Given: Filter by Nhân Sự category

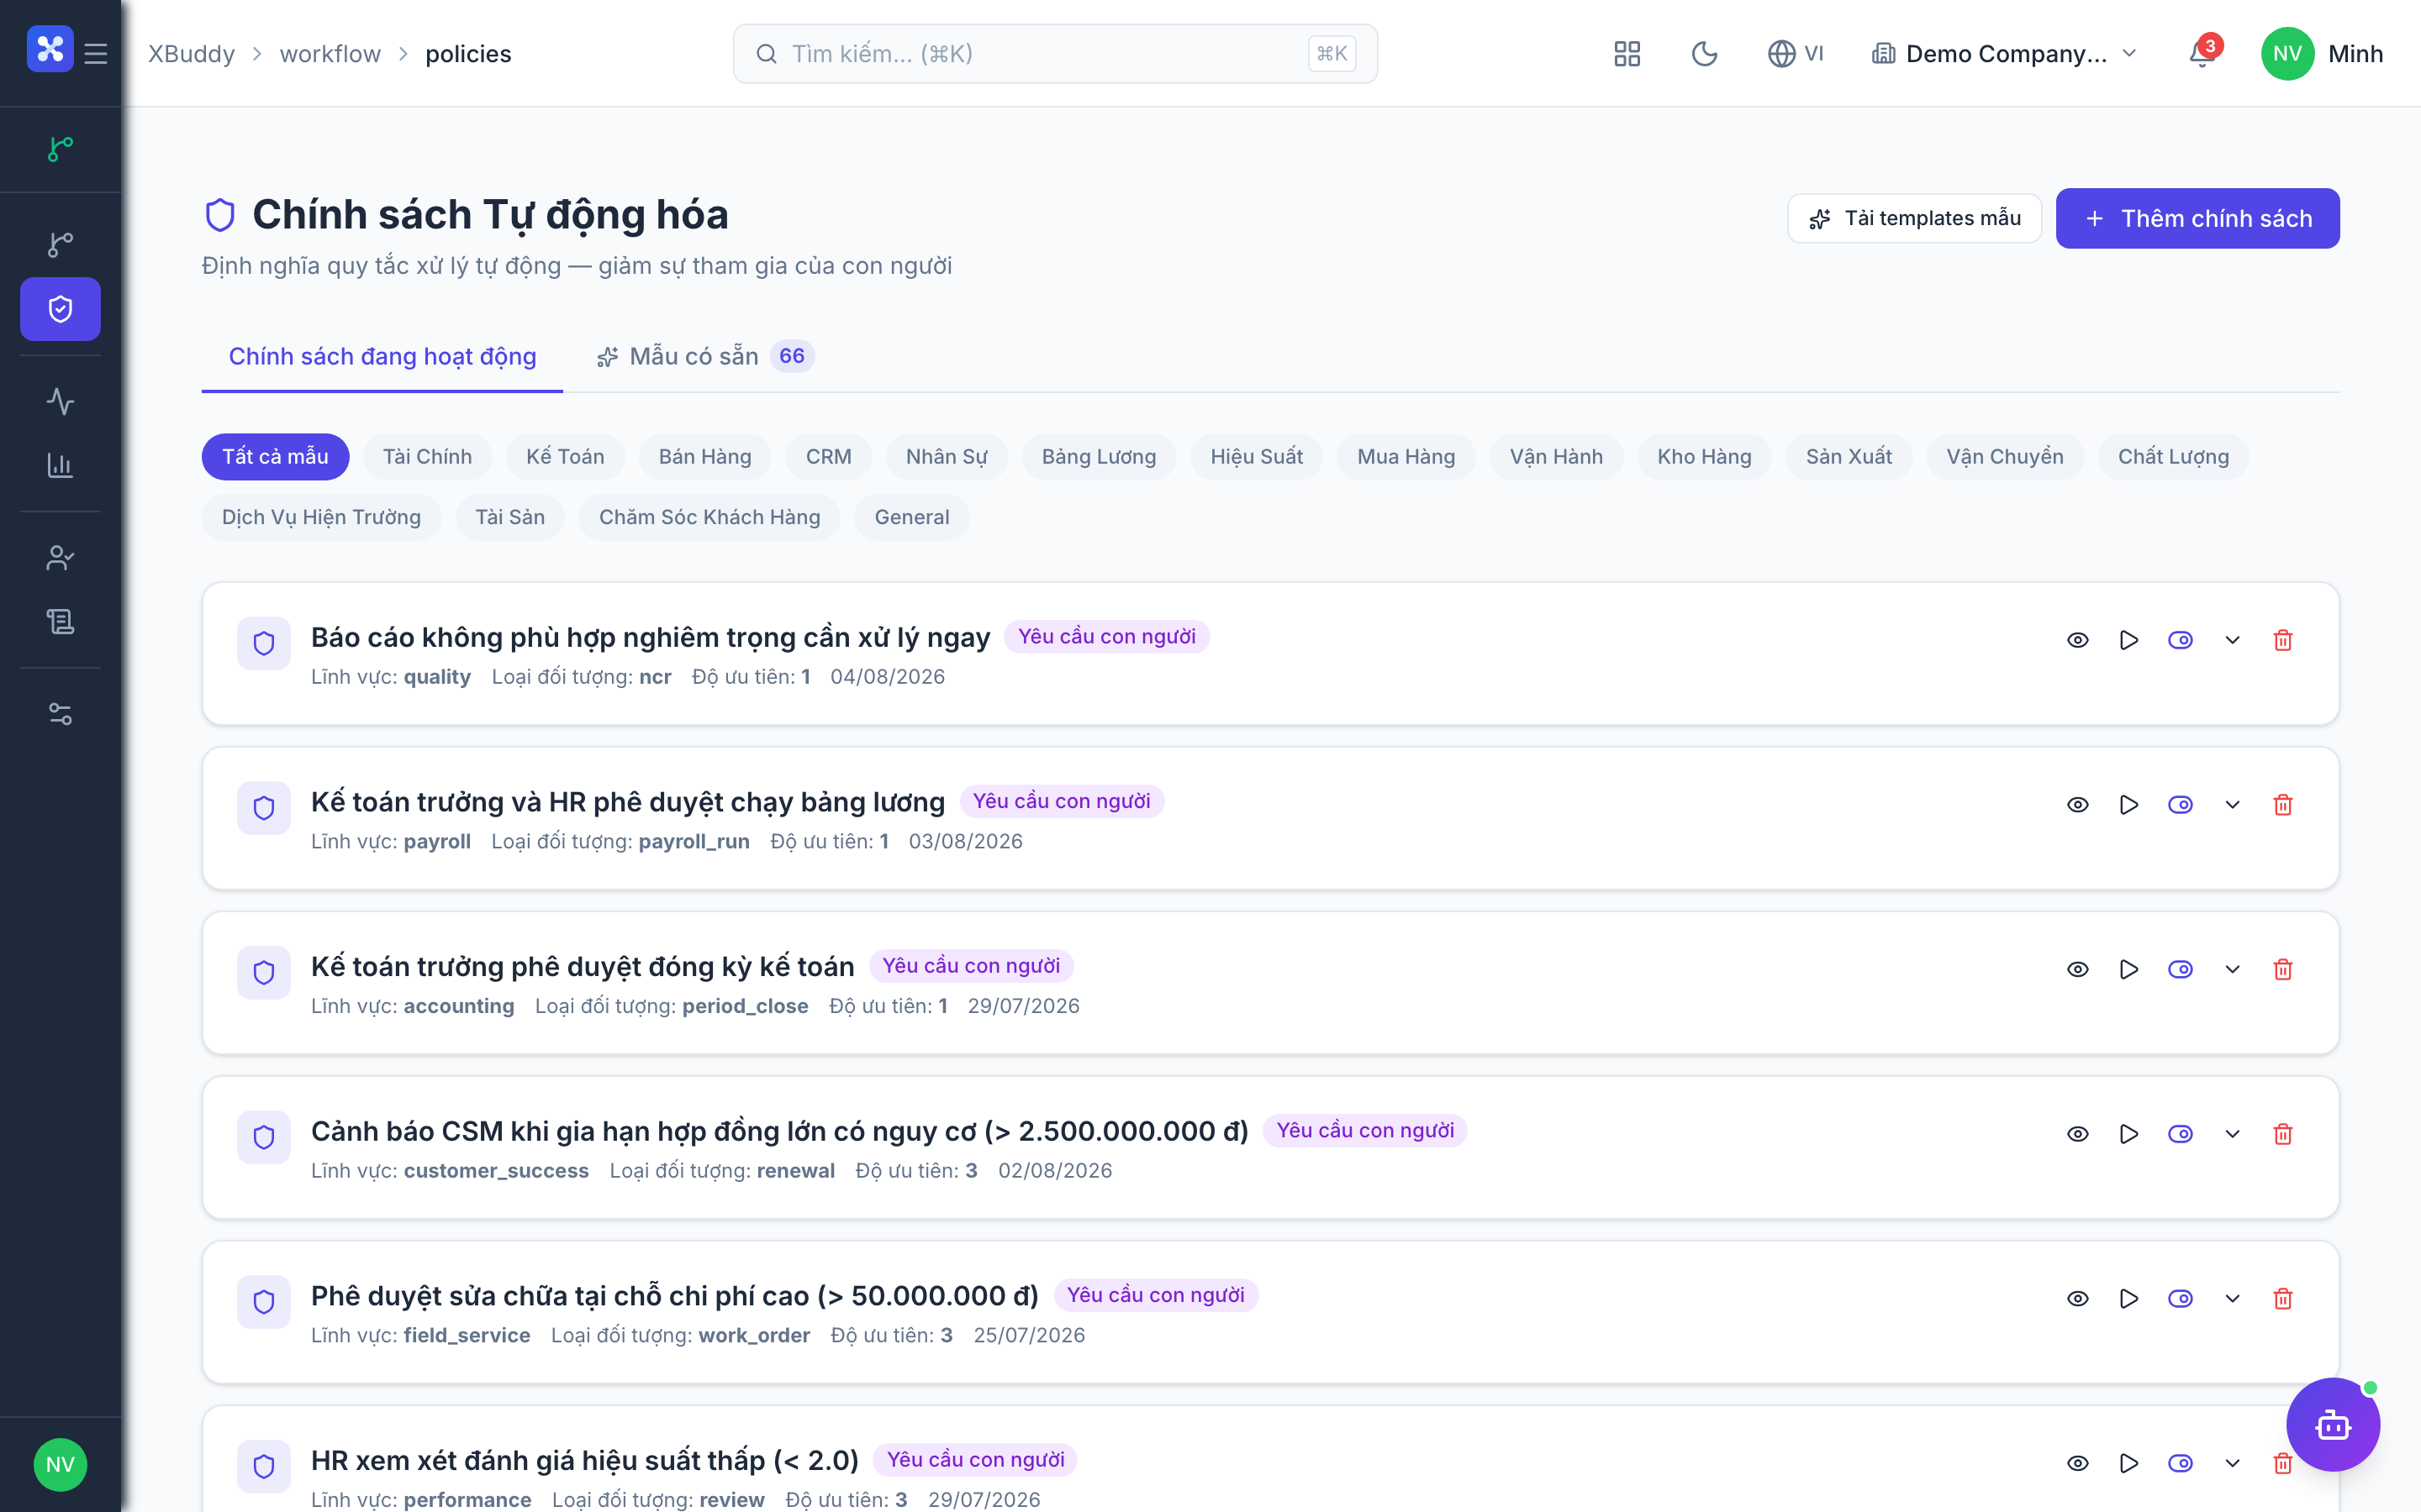Looking at the screenshot, I should pos(947,457).
